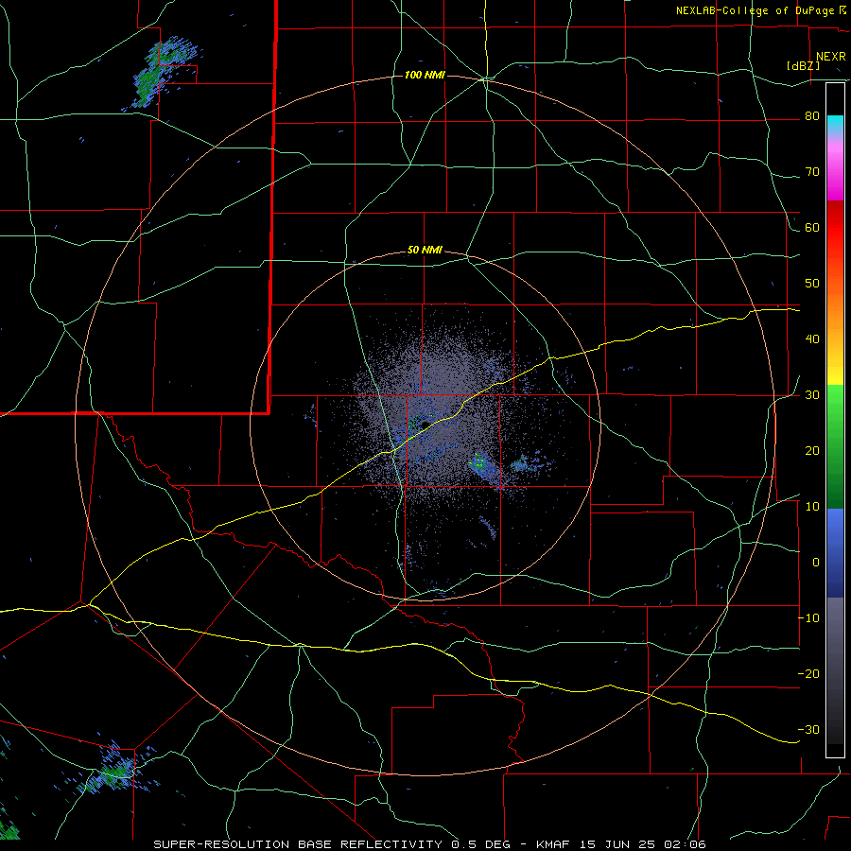Select the -20 value on the dBZ scale
This screenshot has width=851, height=851.
click(808, 674)
